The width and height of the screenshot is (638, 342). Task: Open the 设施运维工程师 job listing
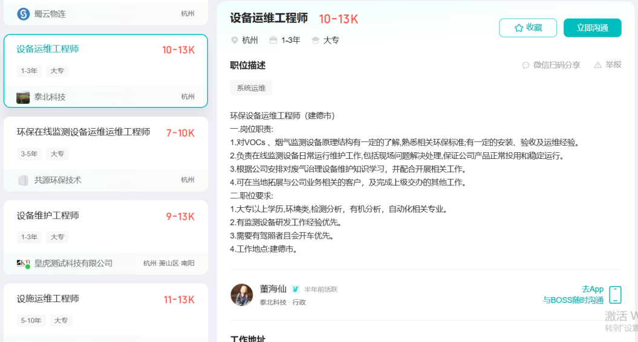pyautogui.click(x=48, y=299)
